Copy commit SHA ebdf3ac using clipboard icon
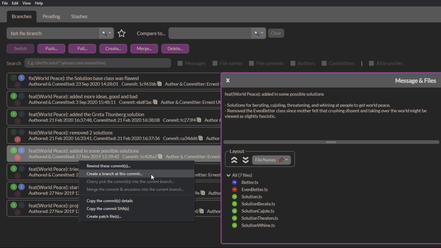This screenshot has width=441, height=248. [156, 102]
